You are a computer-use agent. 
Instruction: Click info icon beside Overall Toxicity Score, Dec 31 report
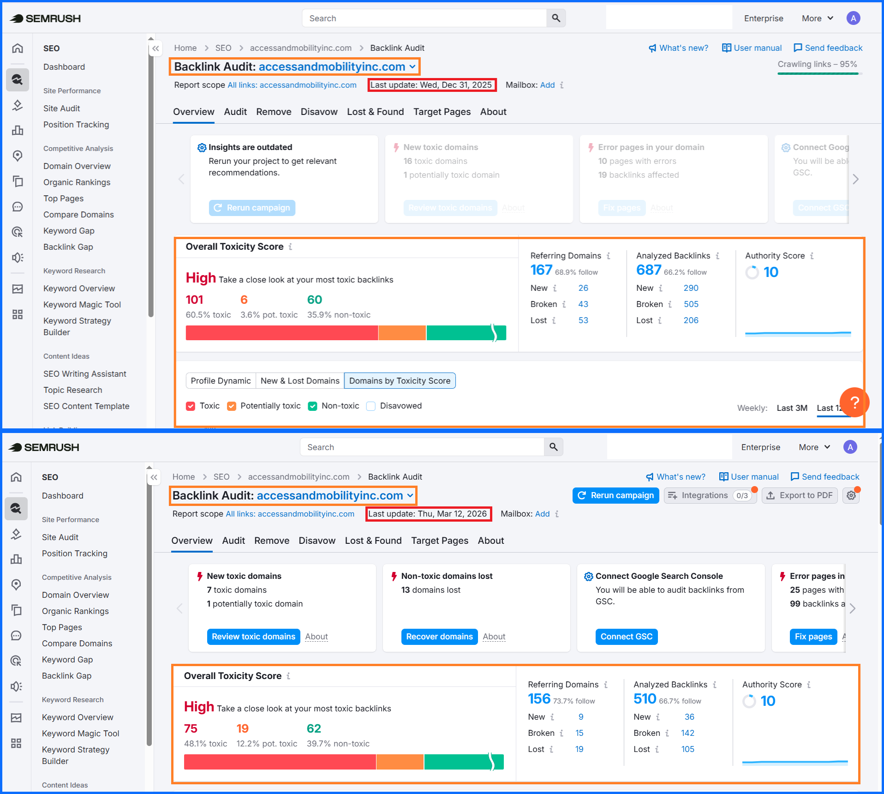(290, 247)
